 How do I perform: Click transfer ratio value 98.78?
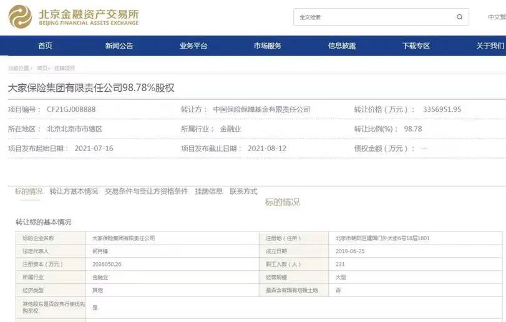(x=413, y=129)
